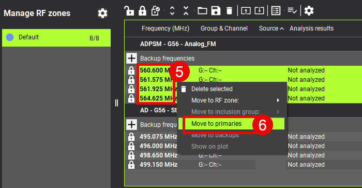Click the ADPSM - G56 - Analog_FM group header
The height and width of the screenshot is (188, 362).
tap(178, 44)
